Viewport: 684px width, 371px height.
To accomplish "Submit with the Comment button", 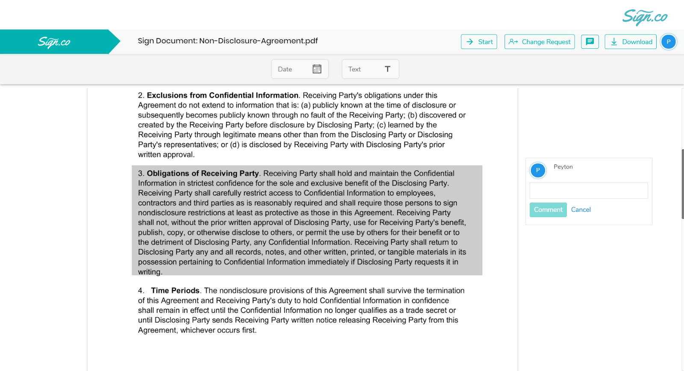I will click(x=548, y=210).
